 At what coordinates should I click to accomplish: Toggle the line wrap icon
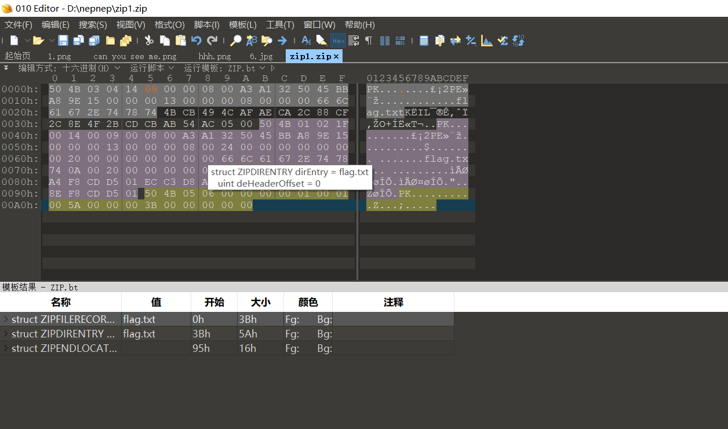click(353, 41)
